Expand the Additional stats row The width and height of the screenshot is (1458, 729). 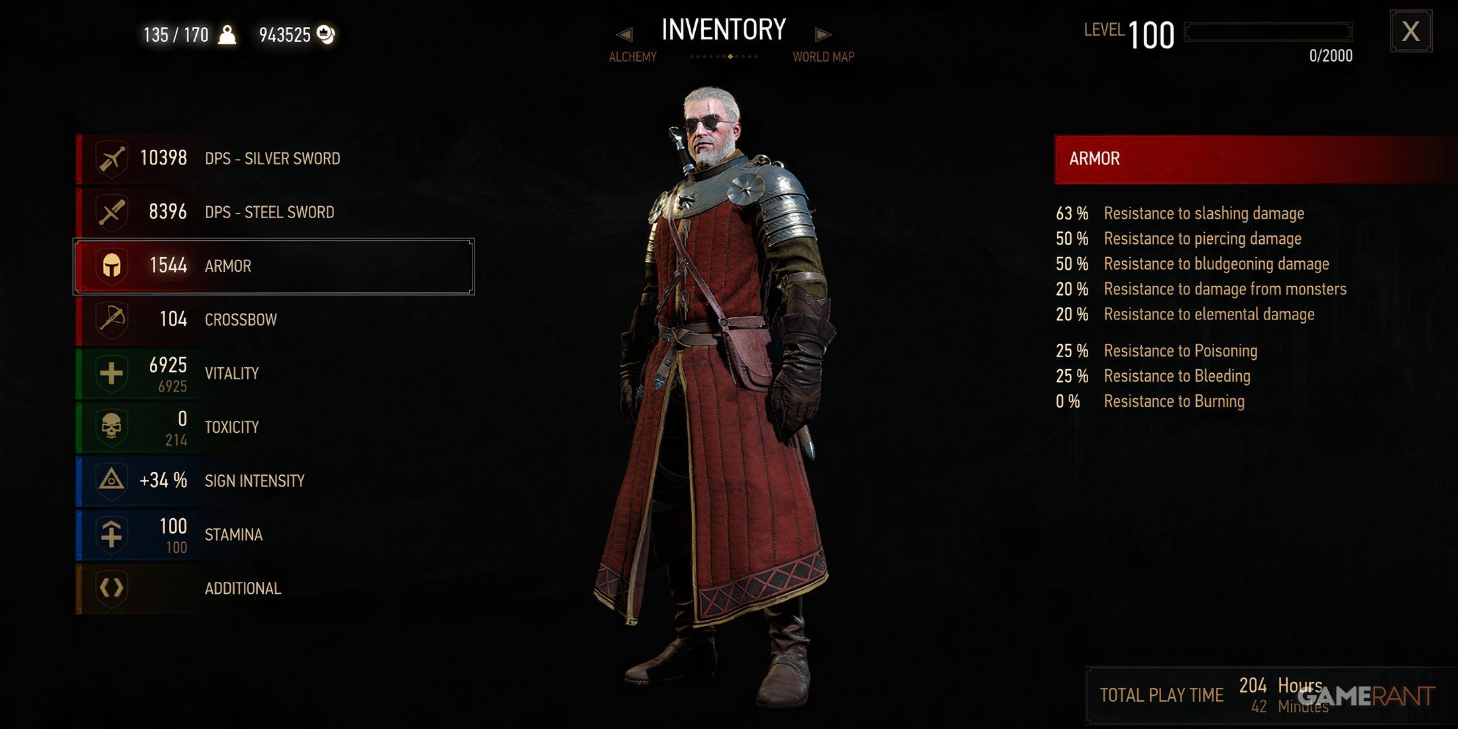point(274,588)
